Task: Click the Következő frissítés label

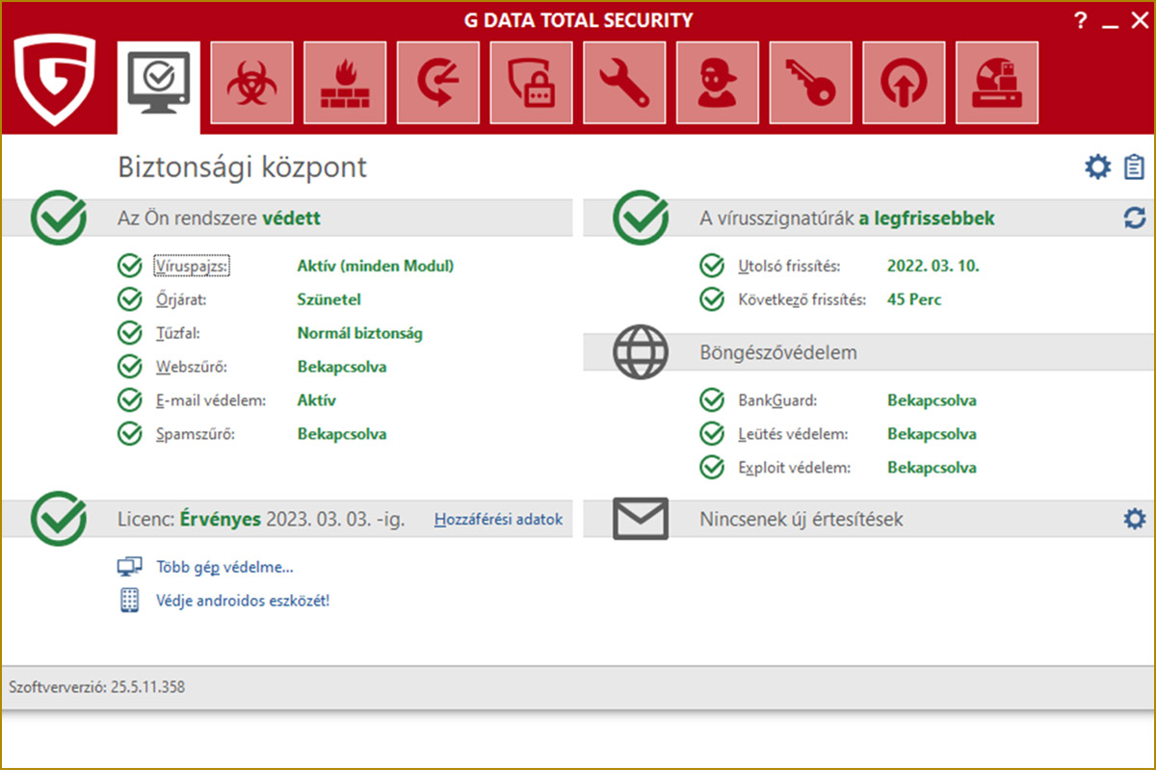Action: tap(803, 299)
